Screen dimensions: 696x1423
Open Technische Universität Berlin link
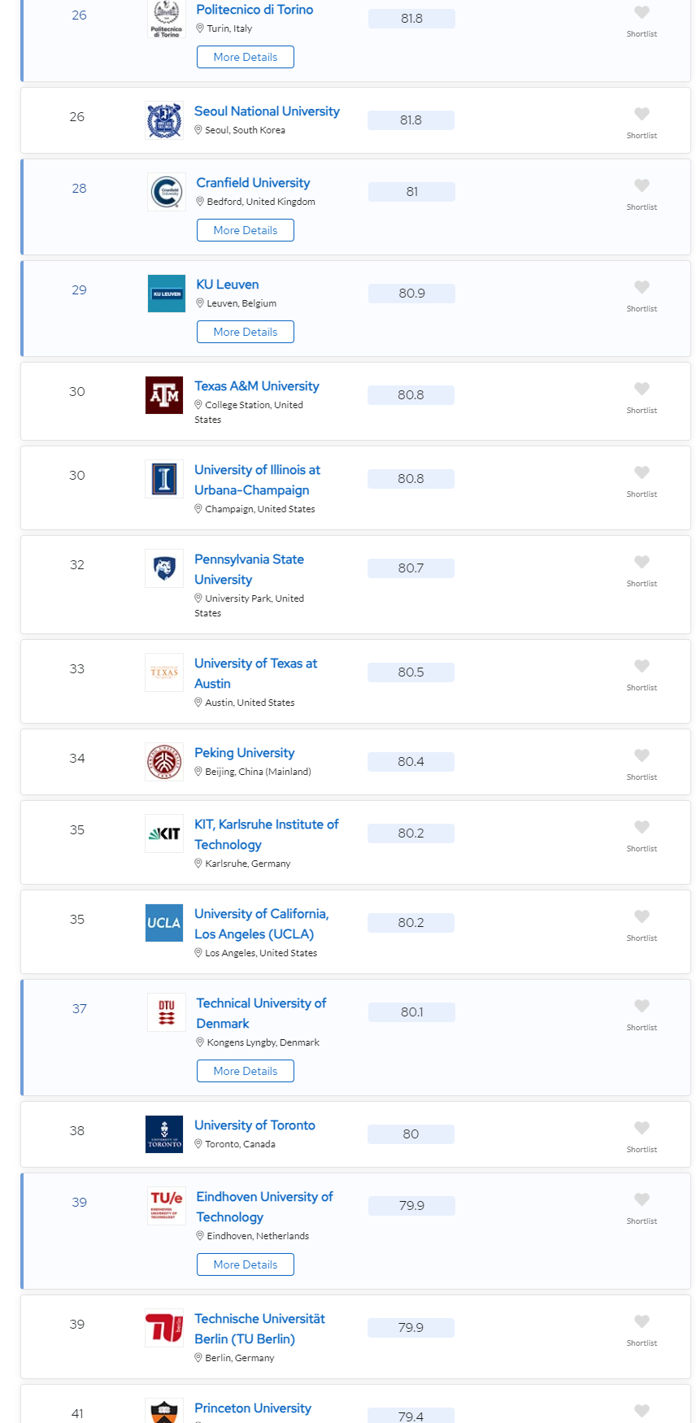click(259, 1329)
